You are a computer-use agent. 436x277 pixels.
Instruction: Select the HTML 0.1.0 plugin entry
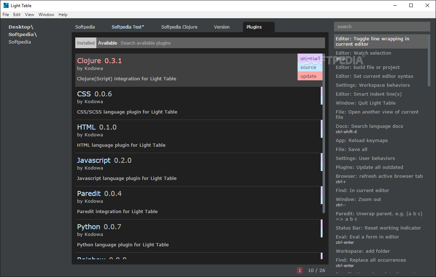(199, 136)
